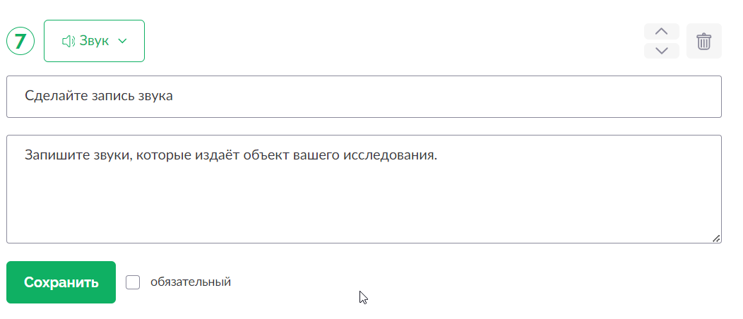743x319 pixels.
Task: Focus the 'Запишите звуки' description textarea
Action: (x=364, y=189)
